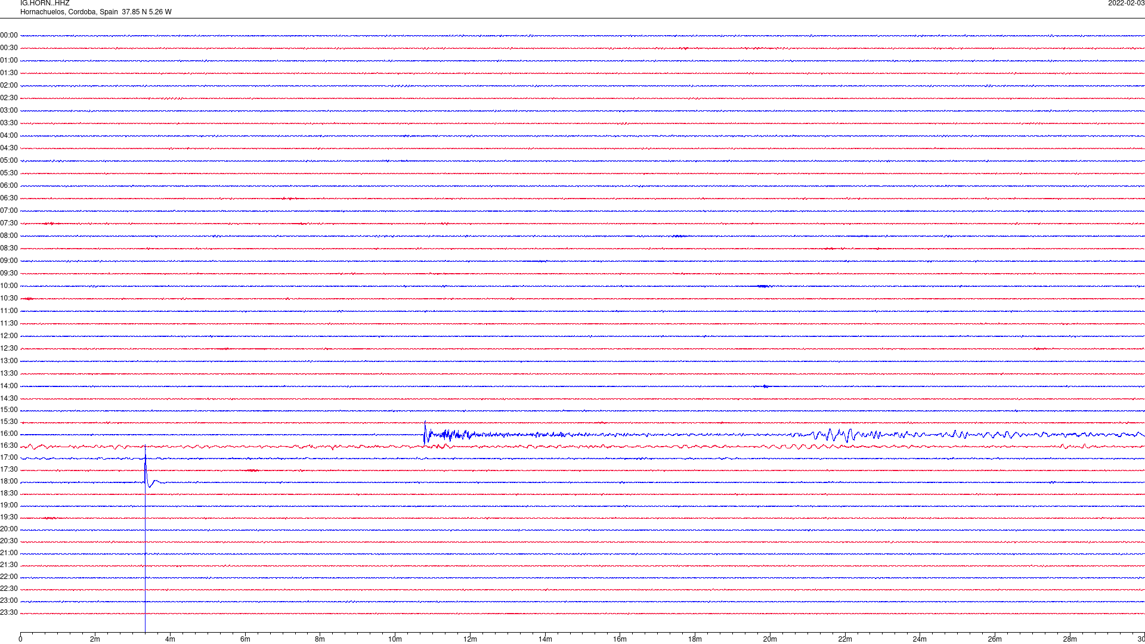Click the 13:00 time row label
The height and width of the screenshot is (644, 1145).
[x=9, y=361]
